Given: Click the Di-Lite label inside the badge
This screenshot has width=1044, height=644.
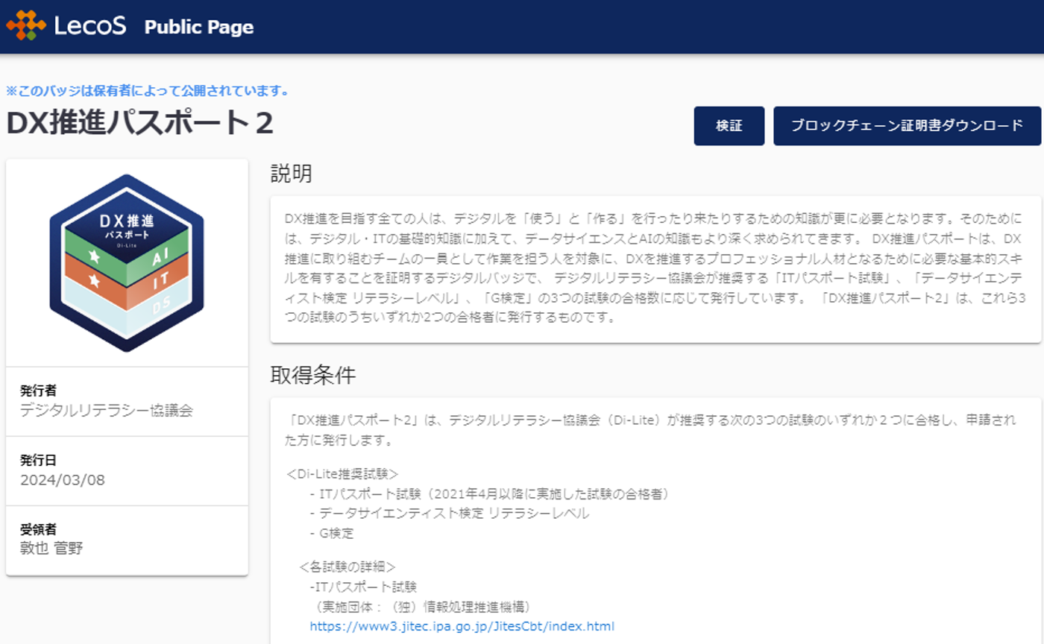Looking at the screenshot, I should (x=128, y=245).
